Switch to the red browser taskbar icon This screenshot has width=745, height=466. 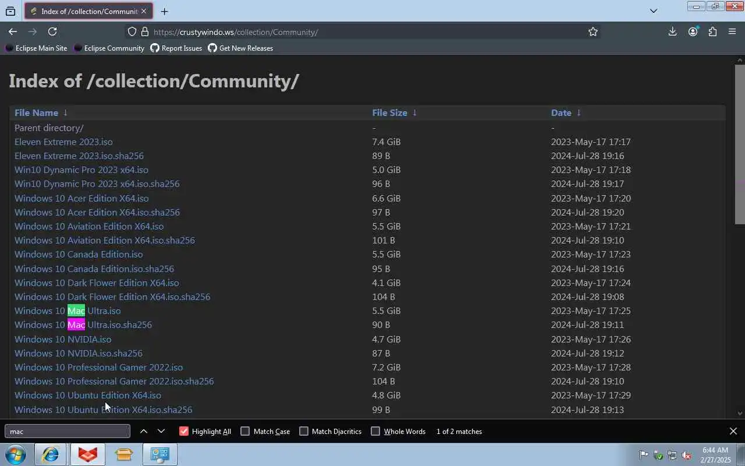click(87, 454)
